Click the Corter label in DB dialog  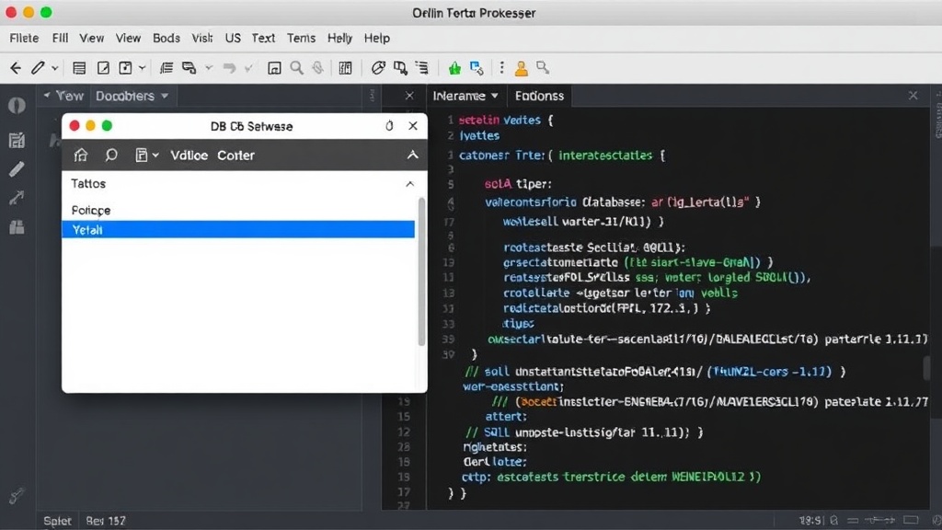(x=235, y=155)
